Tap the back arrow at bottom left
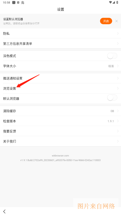 [4, 211]
